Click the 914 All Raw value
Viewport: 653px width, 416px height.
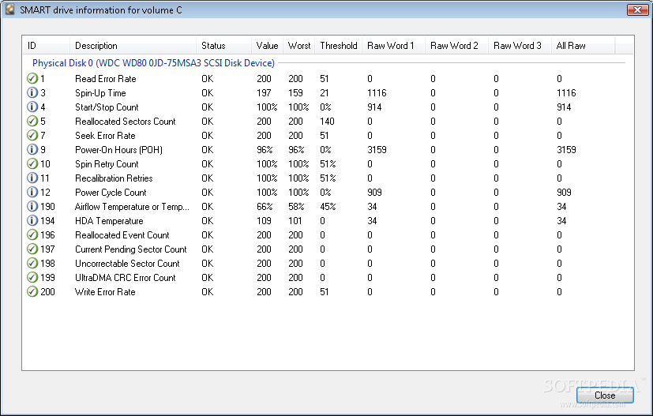pyautogui.click(x=564, y=107)
